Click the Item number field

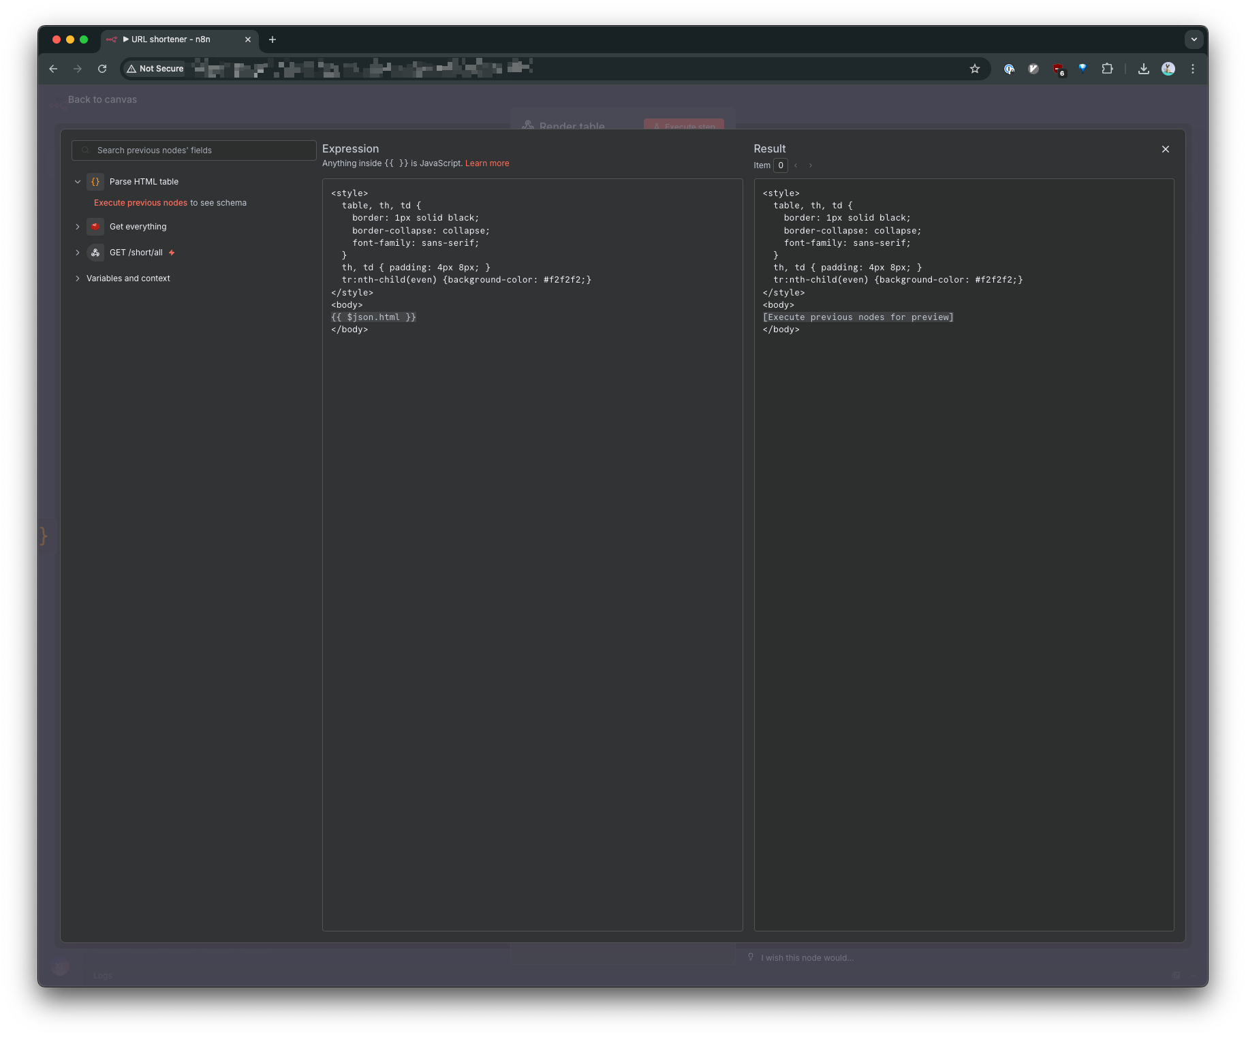coord(780,165)
